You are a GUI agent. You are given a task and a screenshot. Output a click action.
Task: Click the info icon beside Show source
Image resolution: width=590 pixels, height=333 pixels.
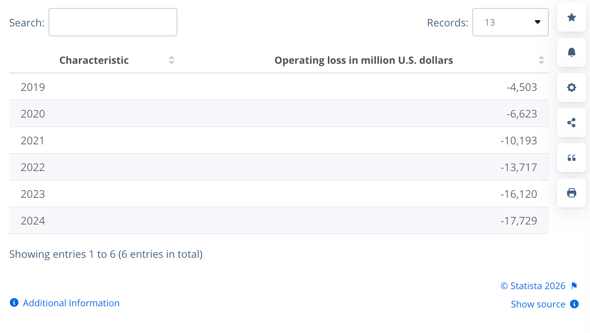[x=574, y=304]
